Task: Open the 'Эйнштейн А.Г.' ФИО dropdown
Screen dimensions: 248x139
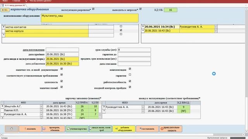Action: 41,107
